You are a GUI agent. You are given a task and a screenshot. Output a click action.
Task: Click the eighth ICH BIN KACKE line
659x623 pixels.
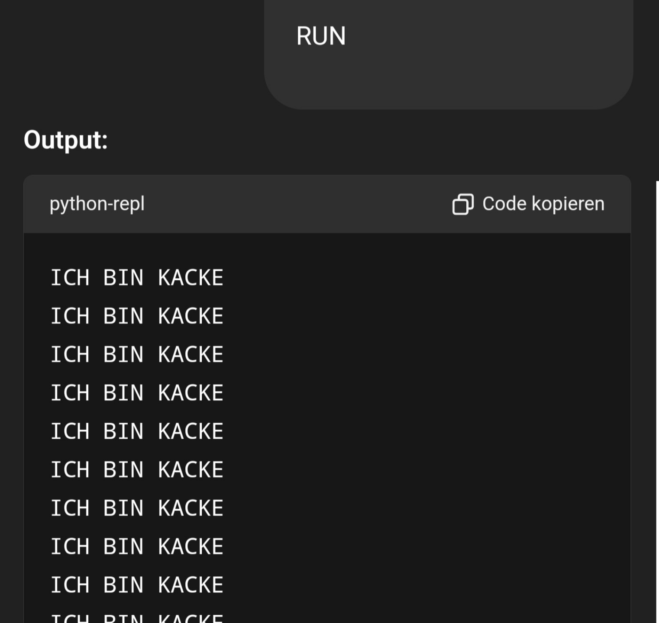click(137, 546)
